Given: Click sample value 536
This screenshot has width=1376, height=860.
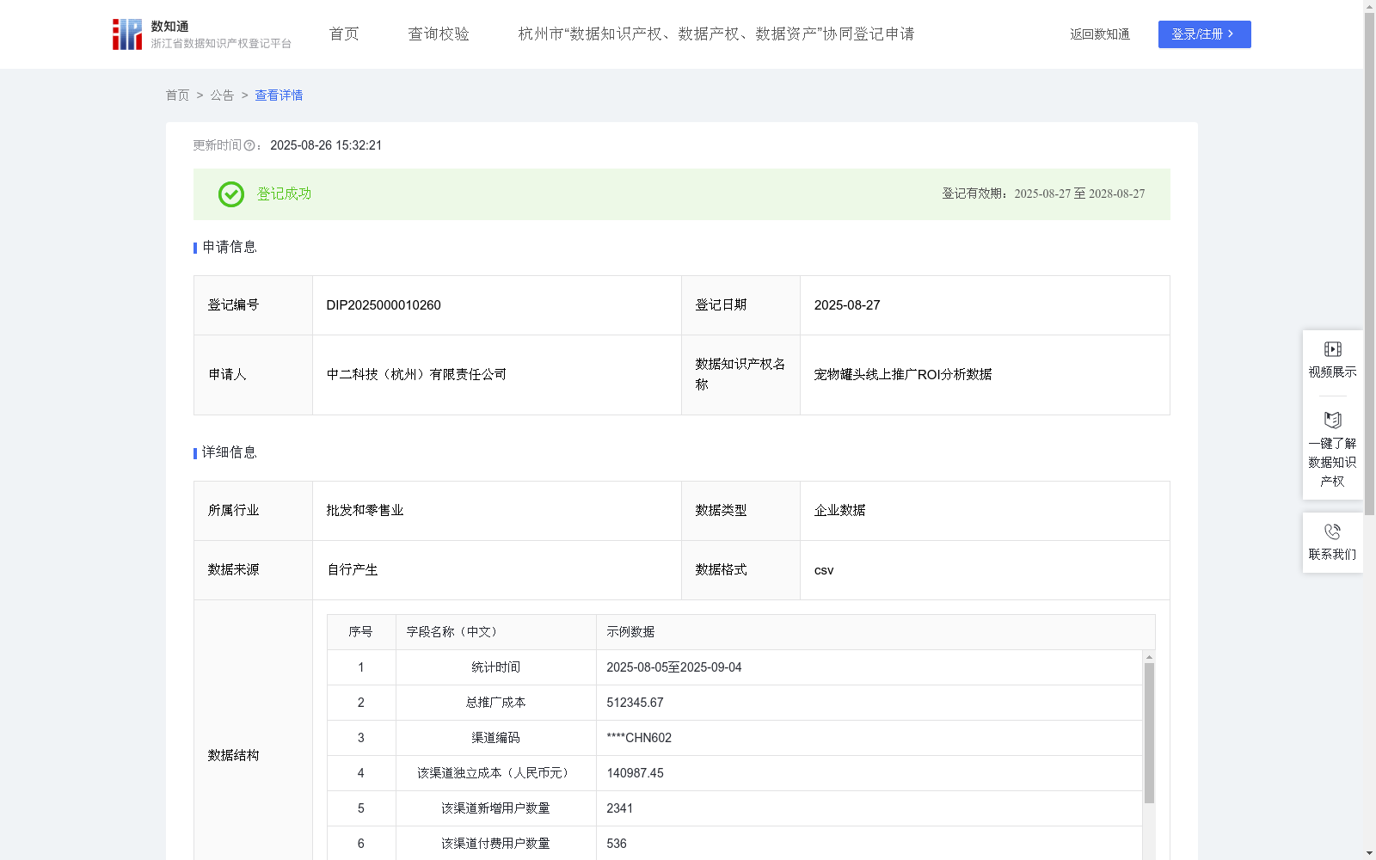Looking at the screenshot, I should click(617, 844).
